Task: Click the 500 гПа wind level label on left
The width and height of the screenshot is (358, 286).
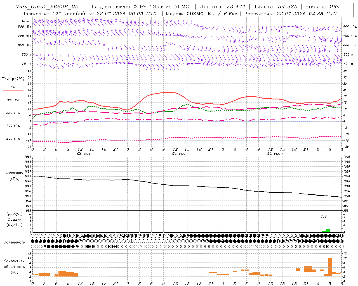Action: [x=24, y=27]
